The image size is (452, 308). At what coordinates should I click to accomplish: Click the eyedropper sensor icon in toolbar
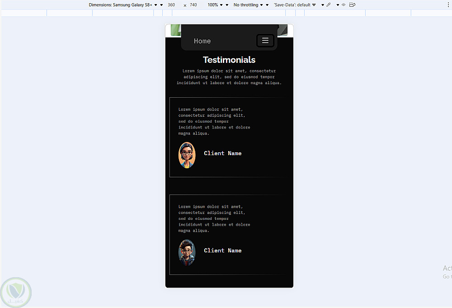(328, 5)
